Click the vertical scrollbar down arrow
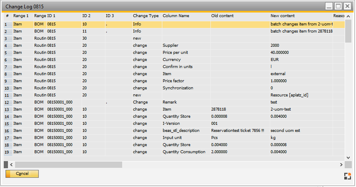This screenshot has width=356, height=187. point(348,157)
